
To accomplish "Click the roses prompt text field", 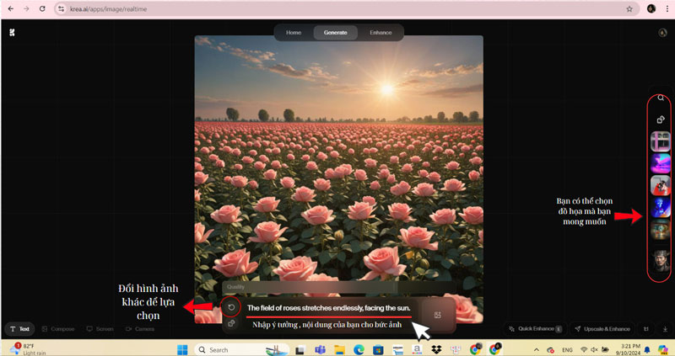I will click(x=328, y=308).
